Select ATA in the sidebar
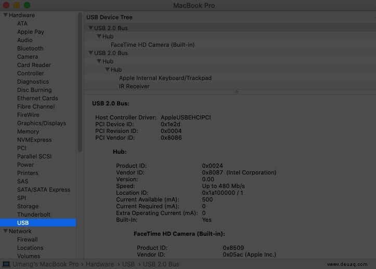The image size is (376, 269). (x=22, y=23)
